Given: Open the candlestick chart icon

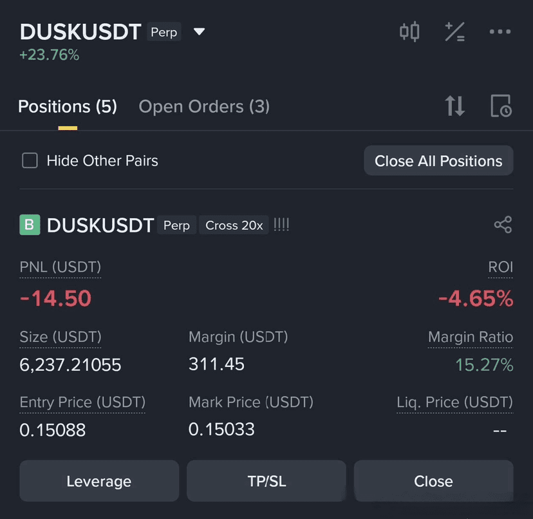Looking at the screenshot, I should tap(409, 32).
